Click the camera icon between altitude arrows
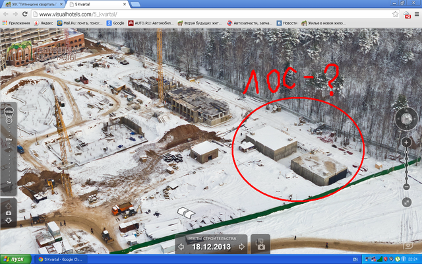Viewport: 422px width, 264px height. [9, 213]
